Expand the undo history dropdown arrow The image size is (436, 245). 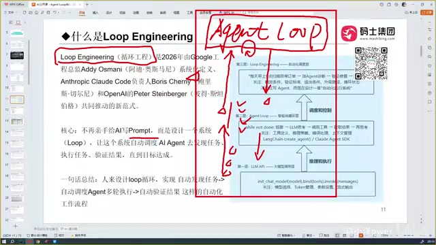tap(58, 12)
